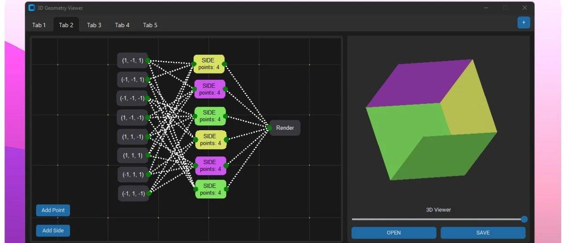This screenshot has height=243, width=571.
Task: Select the uppermost yellow SIDE node
Action: [209, 64]
